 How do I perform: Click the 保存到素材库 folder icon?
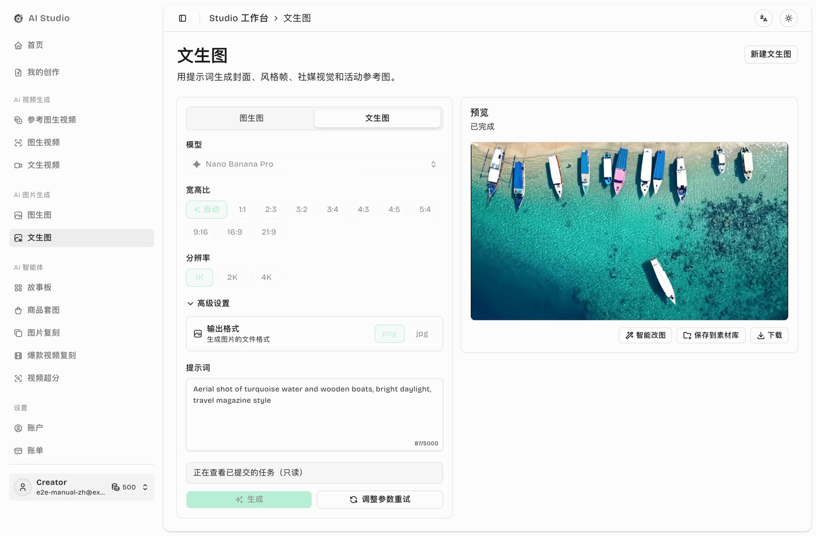click(687, 335)
